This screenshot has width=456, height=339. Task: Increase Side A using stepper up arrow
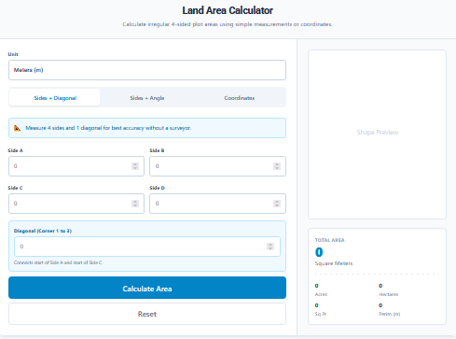tap(135, 164)
